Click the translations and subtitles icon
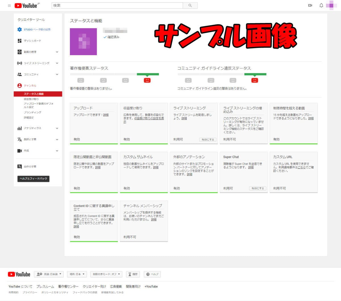Image resolution: width=341 pixels, height=301 pixels. point(19,140)
